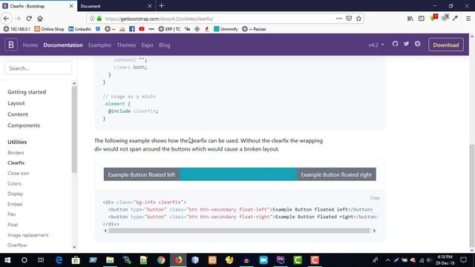Open Microsoft Store from taskbar
This screenshot has width=475, height=267.
76,260
